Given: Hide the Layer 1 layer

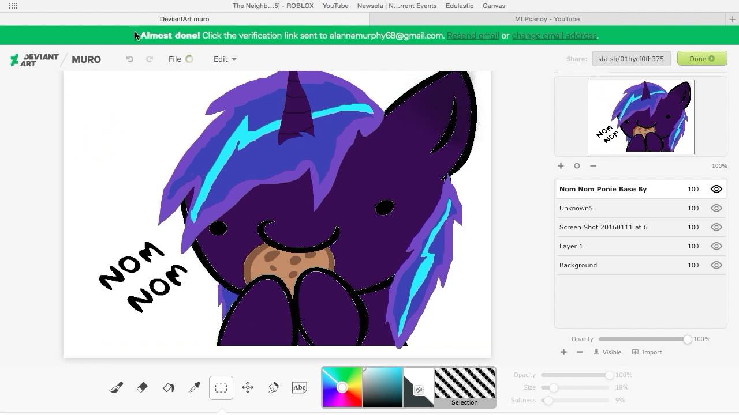Looking at the screenshot, I should (x=716, y=246).
